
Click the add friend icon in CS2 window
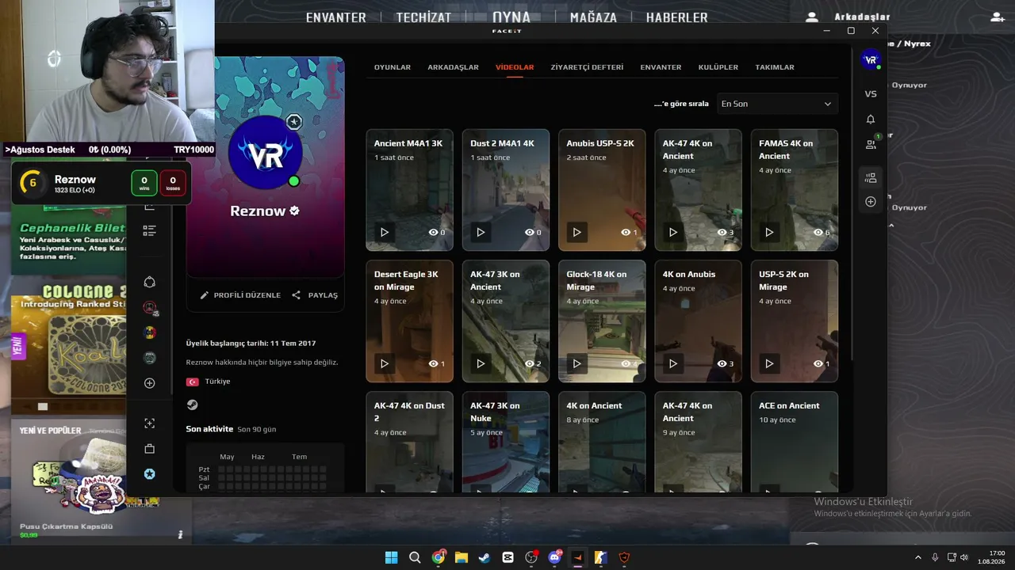[x=997, y=17]
